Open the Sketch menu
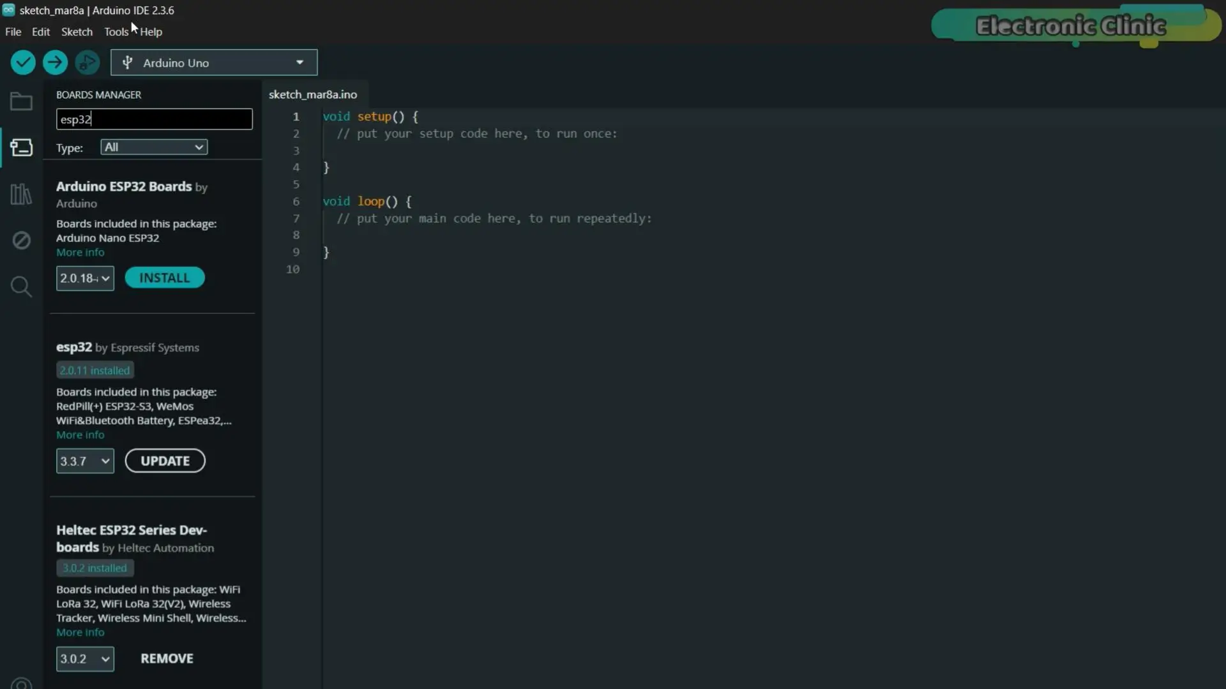The width and height of the screenshot is (1226, 689). pos(77,32)
